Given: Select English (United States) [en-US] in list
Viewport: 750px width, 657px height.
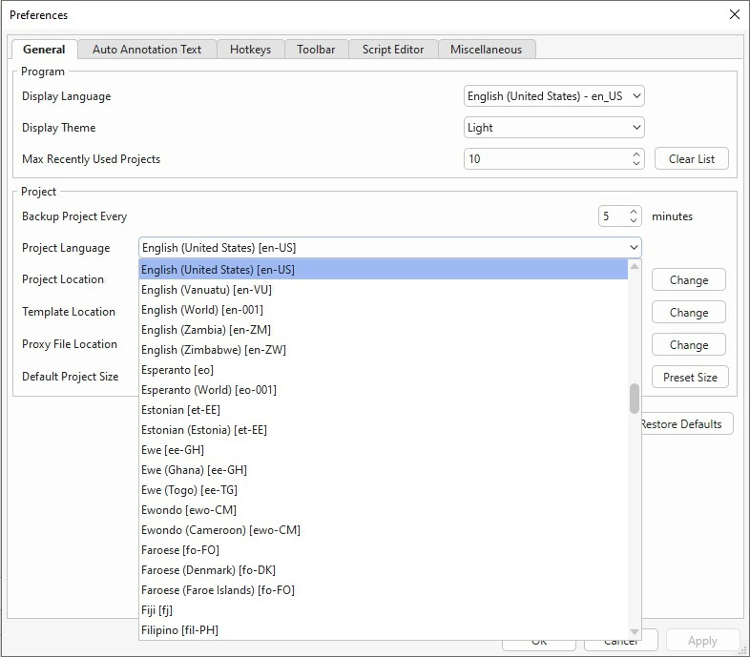Looking at the screenshot, I should pos(384,270).
